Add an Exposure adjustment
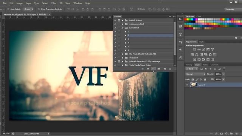The image size is (242, 136). pos(208,49)
